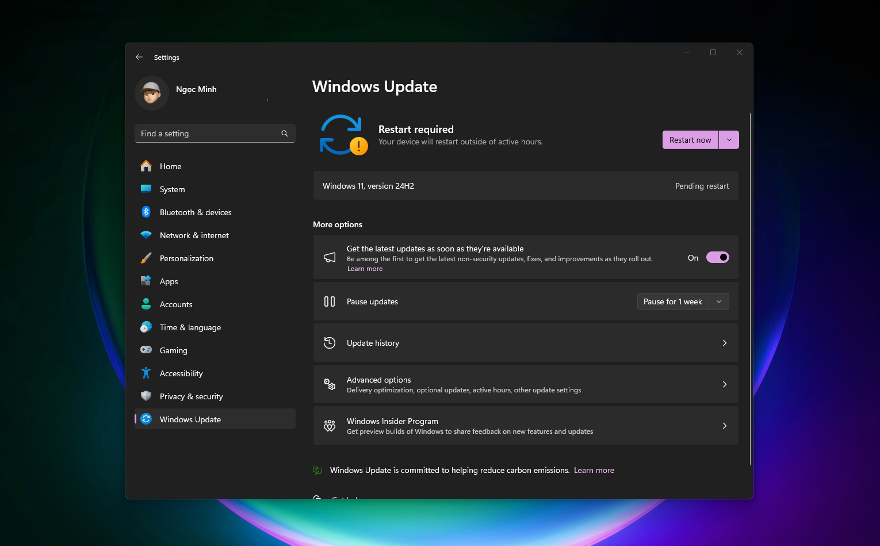Click the chevron on Windows Insider Program row
This screenshot has width=880, height=546.
(x=725, y=426)
